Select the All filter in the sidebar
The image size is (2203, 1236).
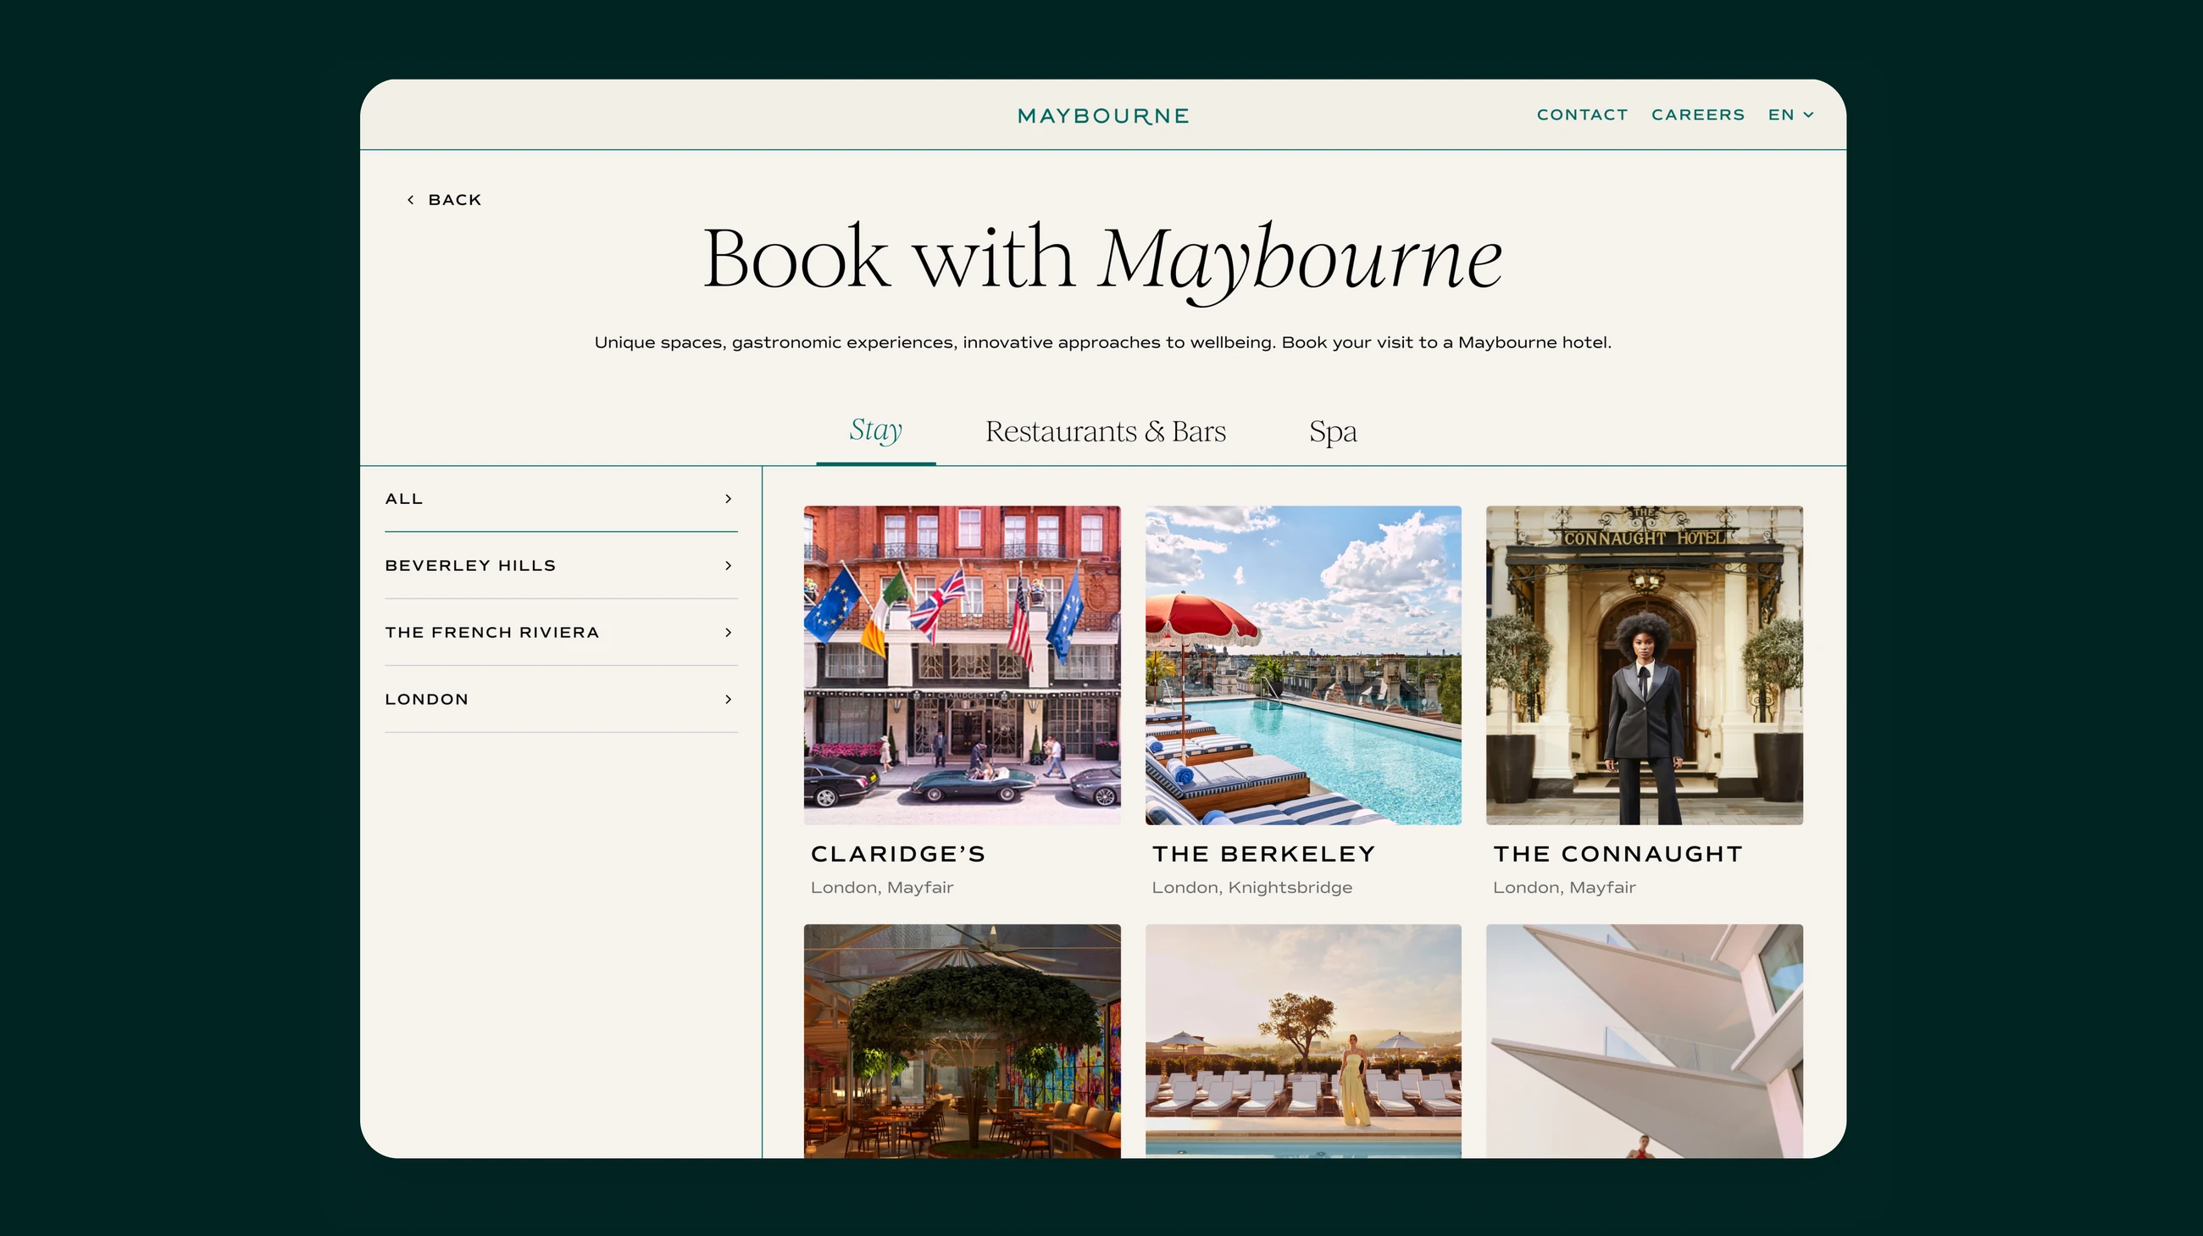[x=561, y=498]
